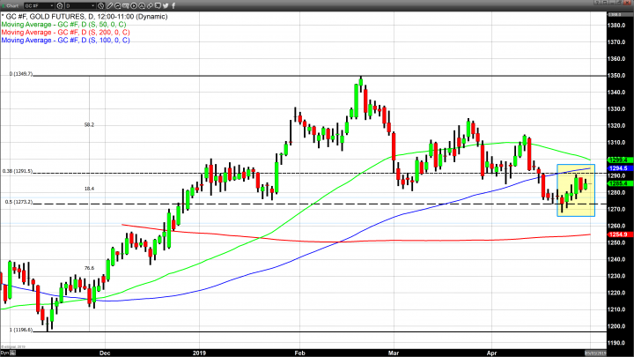634x357 pixels.
Task: Click the Chart window title label
Action: 12,5
